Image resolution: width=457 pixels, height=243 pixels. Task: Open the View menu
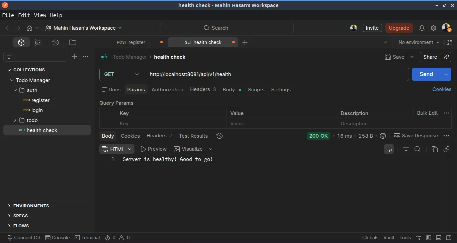pyautogui.click(x=40, y=15)
